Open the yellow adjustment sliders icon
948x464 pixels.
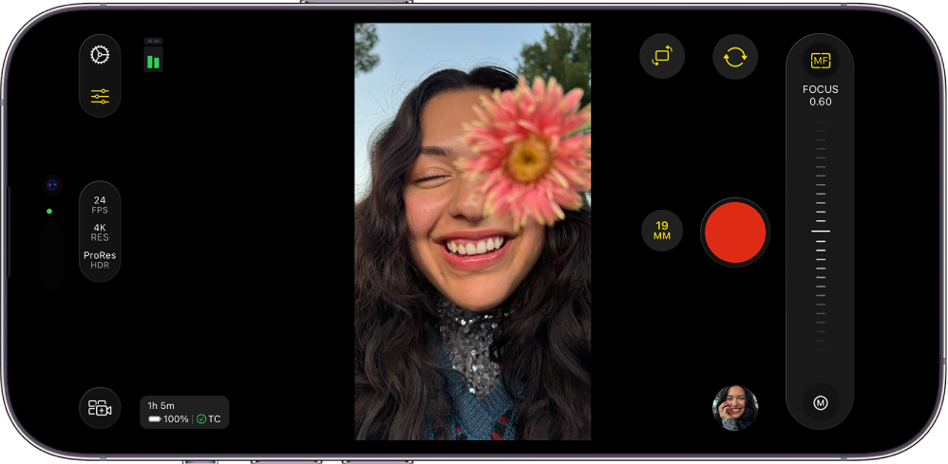pos(100,96)
